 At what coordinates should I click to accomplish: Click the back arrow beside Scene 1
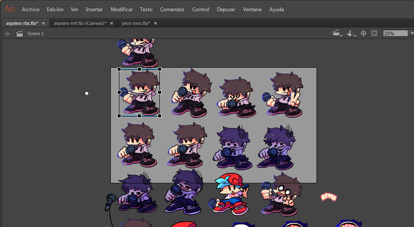(x=7, y=33)
